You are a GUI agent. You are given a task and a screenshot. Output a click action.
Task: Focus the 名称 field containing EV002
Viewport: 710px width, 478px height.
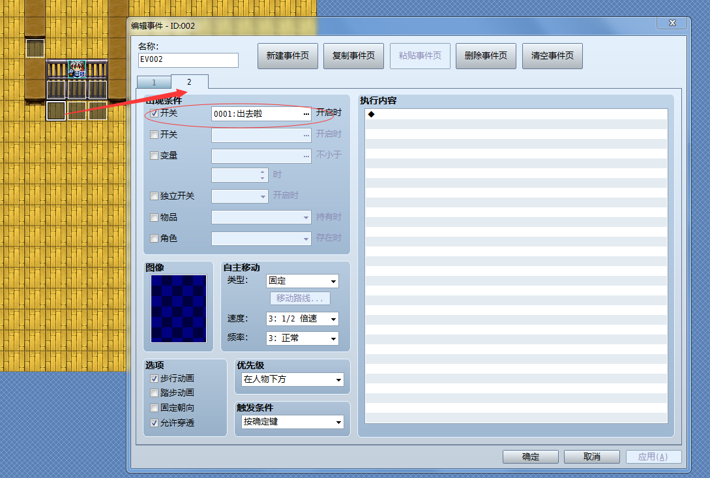(x=188, y=60)
